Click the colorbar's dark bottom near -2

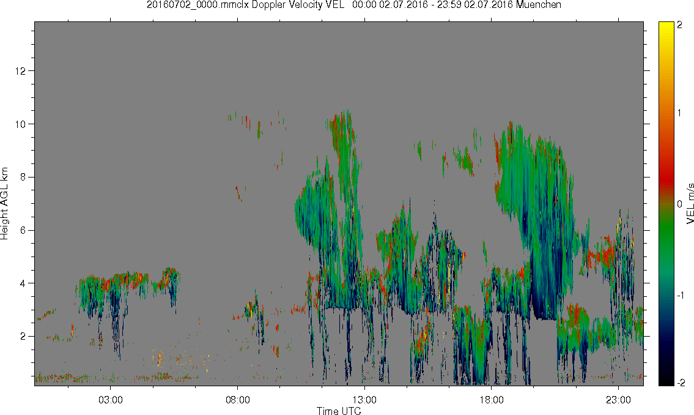666,382
